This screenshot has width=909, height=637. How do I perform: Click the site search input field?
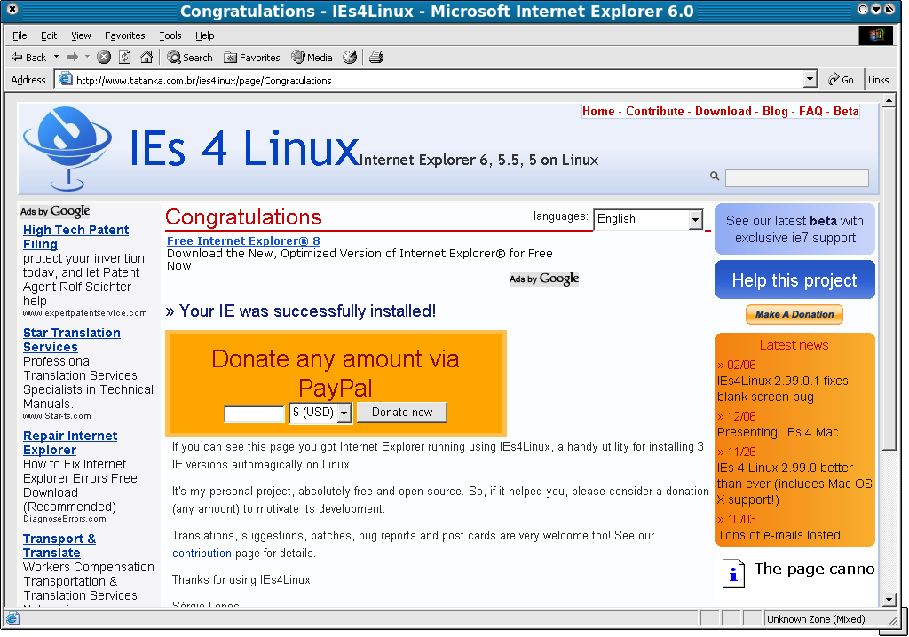[796, 178]
